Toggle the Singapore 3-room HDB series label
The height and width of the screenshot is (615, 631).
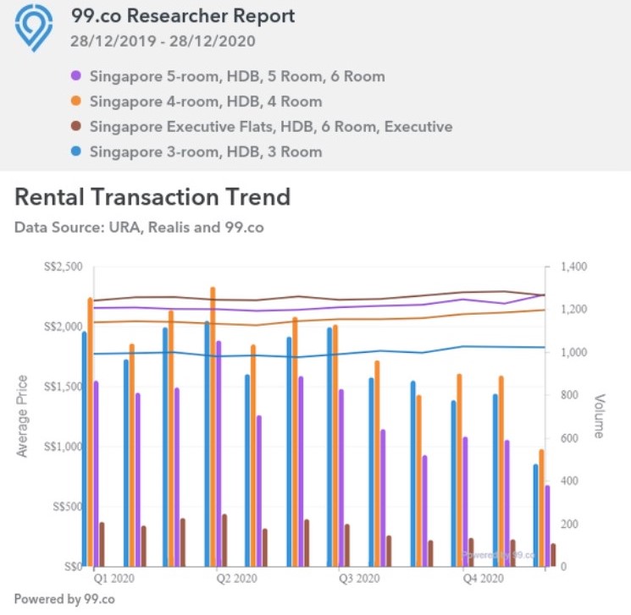205,152
